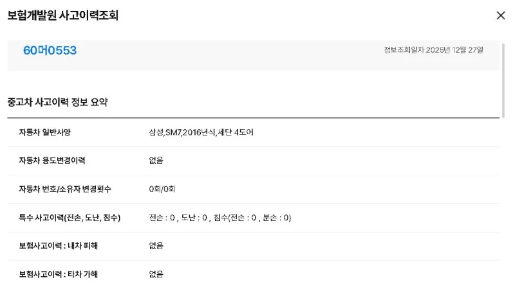Click 없음 in the 내차 피해 row
The width and height of the screenshot is (515, 298).
(156, 246)
